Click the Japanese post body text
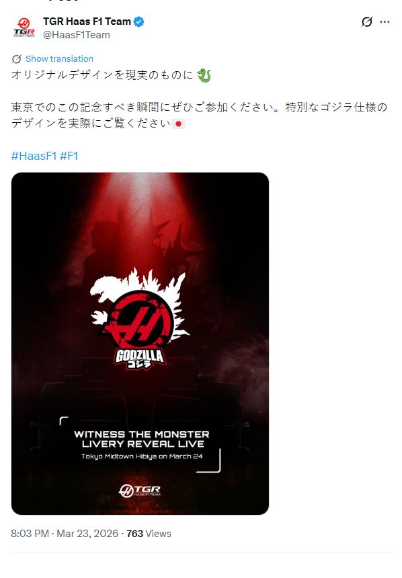The width and height of the screenshot is (402, 578). (x=200, y=99)
